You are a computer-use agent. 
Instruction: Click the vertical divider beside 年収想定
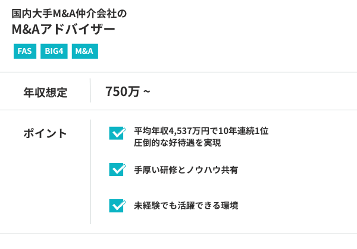[x=90, y=91]
